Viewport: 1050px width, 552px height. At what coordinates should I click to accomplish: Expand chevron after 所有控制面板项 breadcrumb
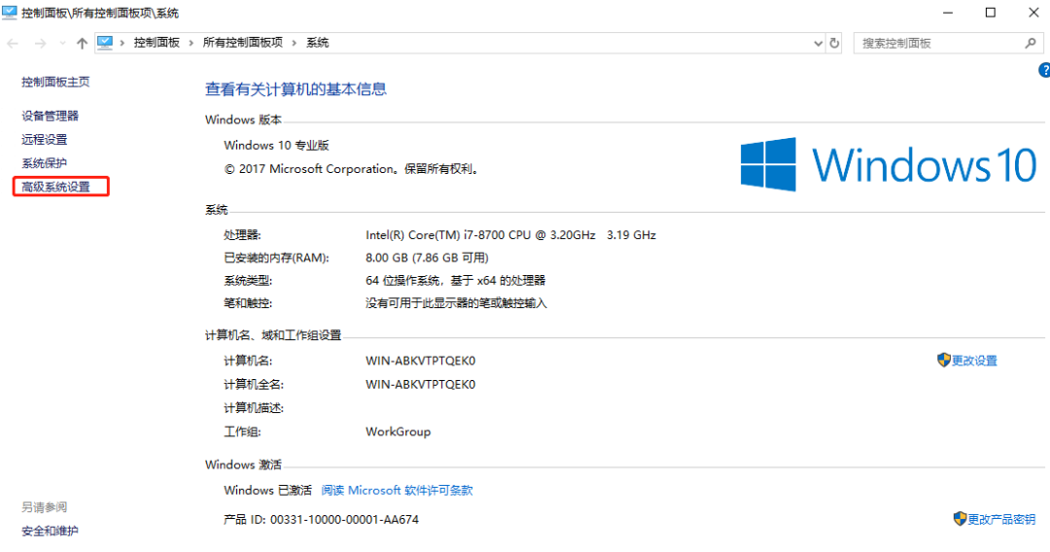point(294,43)
